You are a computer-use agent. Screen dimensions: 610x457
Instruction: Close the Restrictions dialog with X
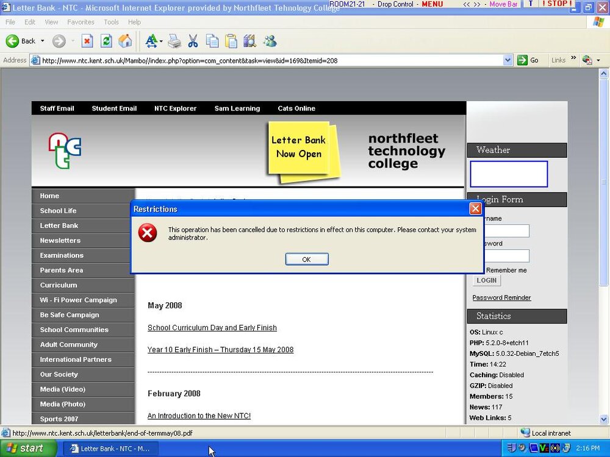pyautogui.click(x=475, y=209)
